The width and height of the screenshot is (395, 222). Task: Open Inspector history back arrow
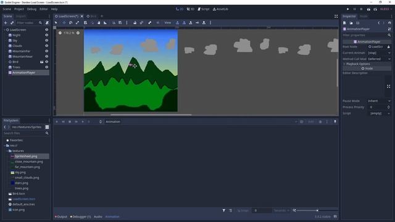tap(378, 23)
